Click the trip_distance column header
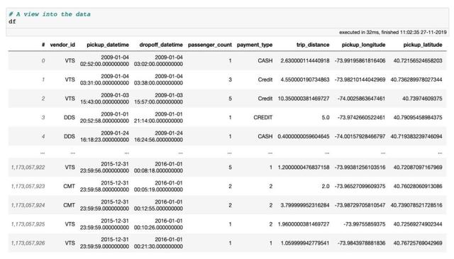The image size is (454, 259). [x=313, y=45]
